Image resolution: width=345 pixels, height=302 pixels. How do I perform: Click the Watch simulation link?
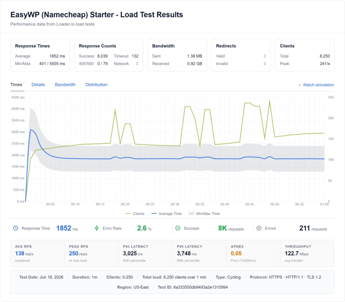point(318,85)
